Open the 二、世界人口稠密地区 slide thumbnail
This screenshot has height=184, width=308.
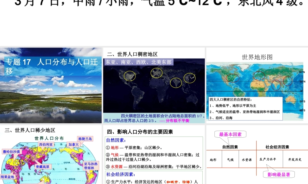154,85
